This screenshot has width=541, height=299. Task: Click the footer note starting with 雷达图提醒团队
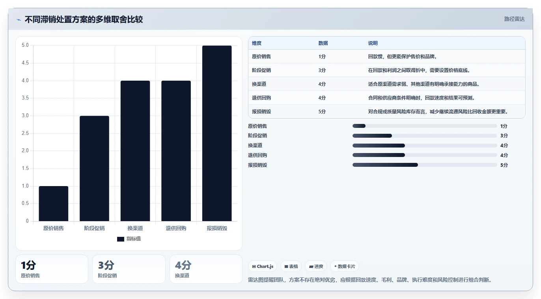point(371,280)
